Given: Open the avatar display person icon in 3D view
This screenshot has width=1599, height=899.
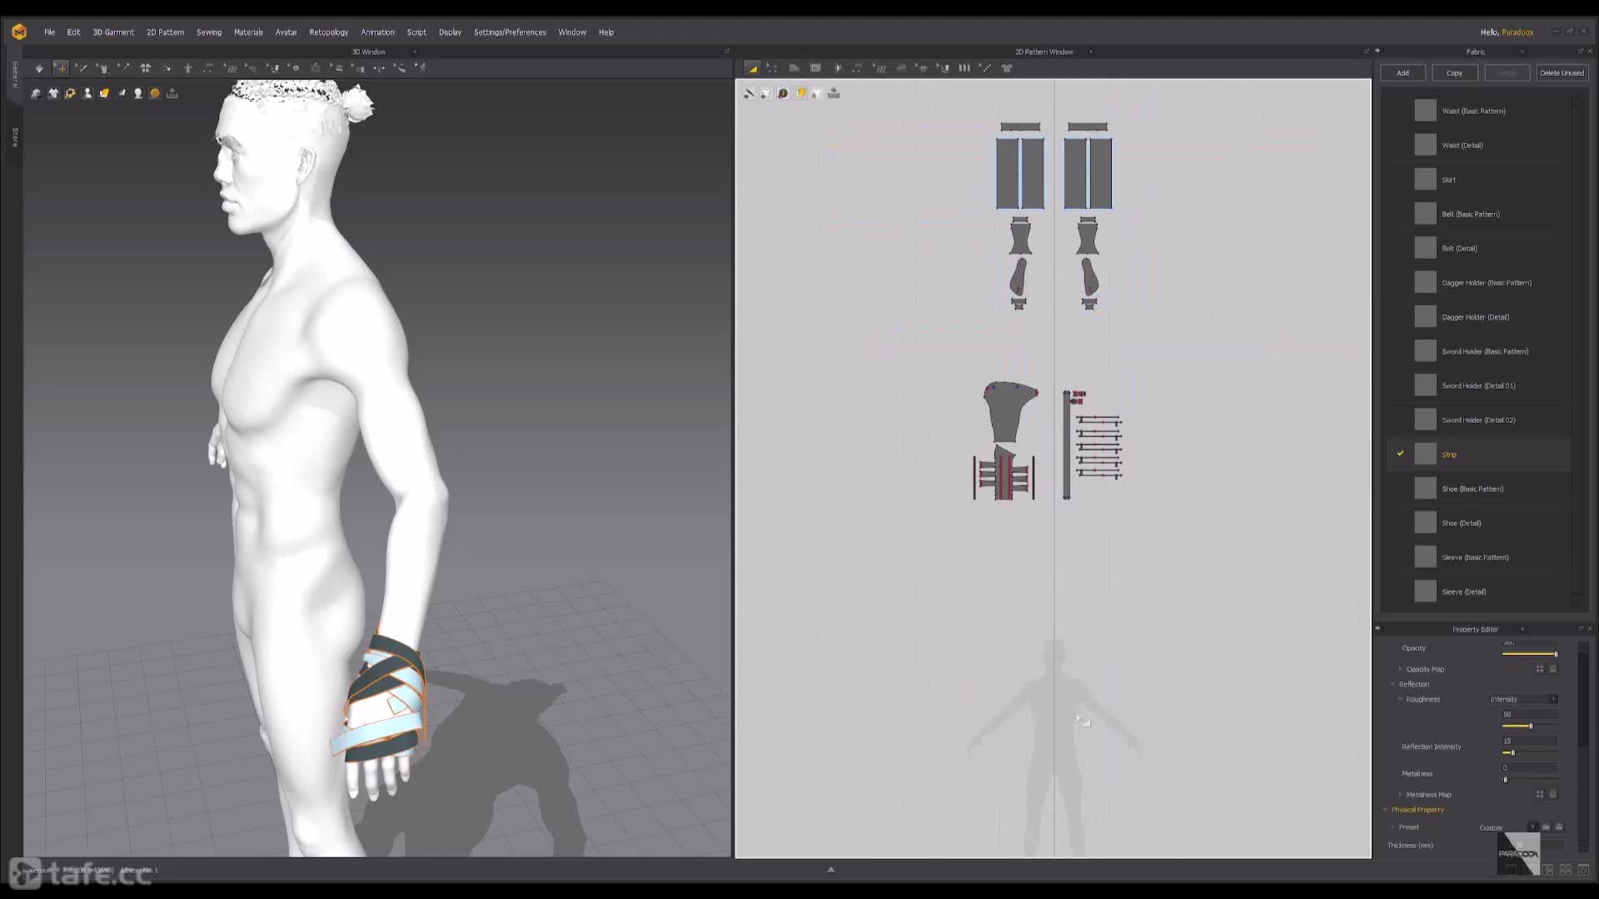Looking at the screenshot, I should click(x=87, y=93).
